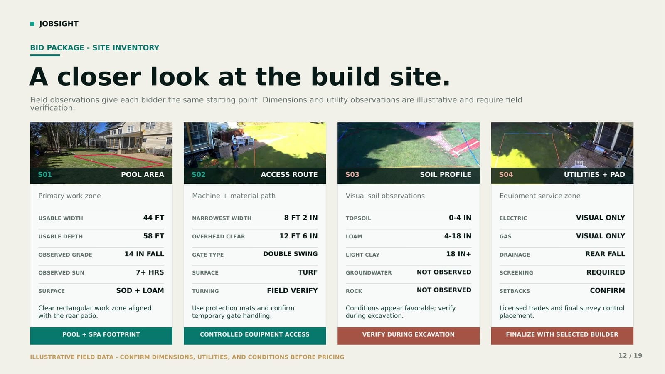
Task: Select the note 'Clear rectangular work zone aligned'
Action: click(x=95, y=308)
